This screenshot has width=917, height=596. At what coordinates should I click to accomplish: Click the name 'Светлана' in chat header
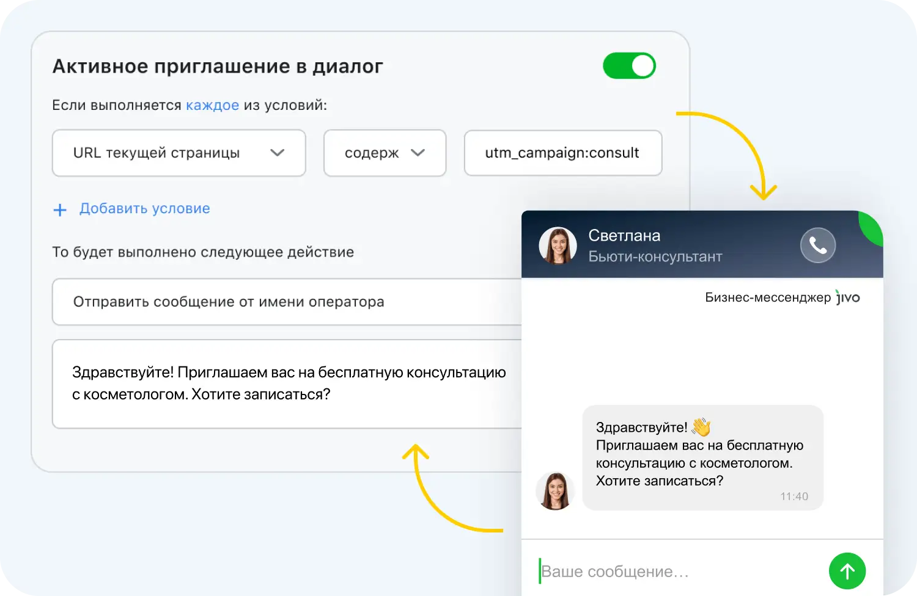pyautogui.click(x=624, y=236)
